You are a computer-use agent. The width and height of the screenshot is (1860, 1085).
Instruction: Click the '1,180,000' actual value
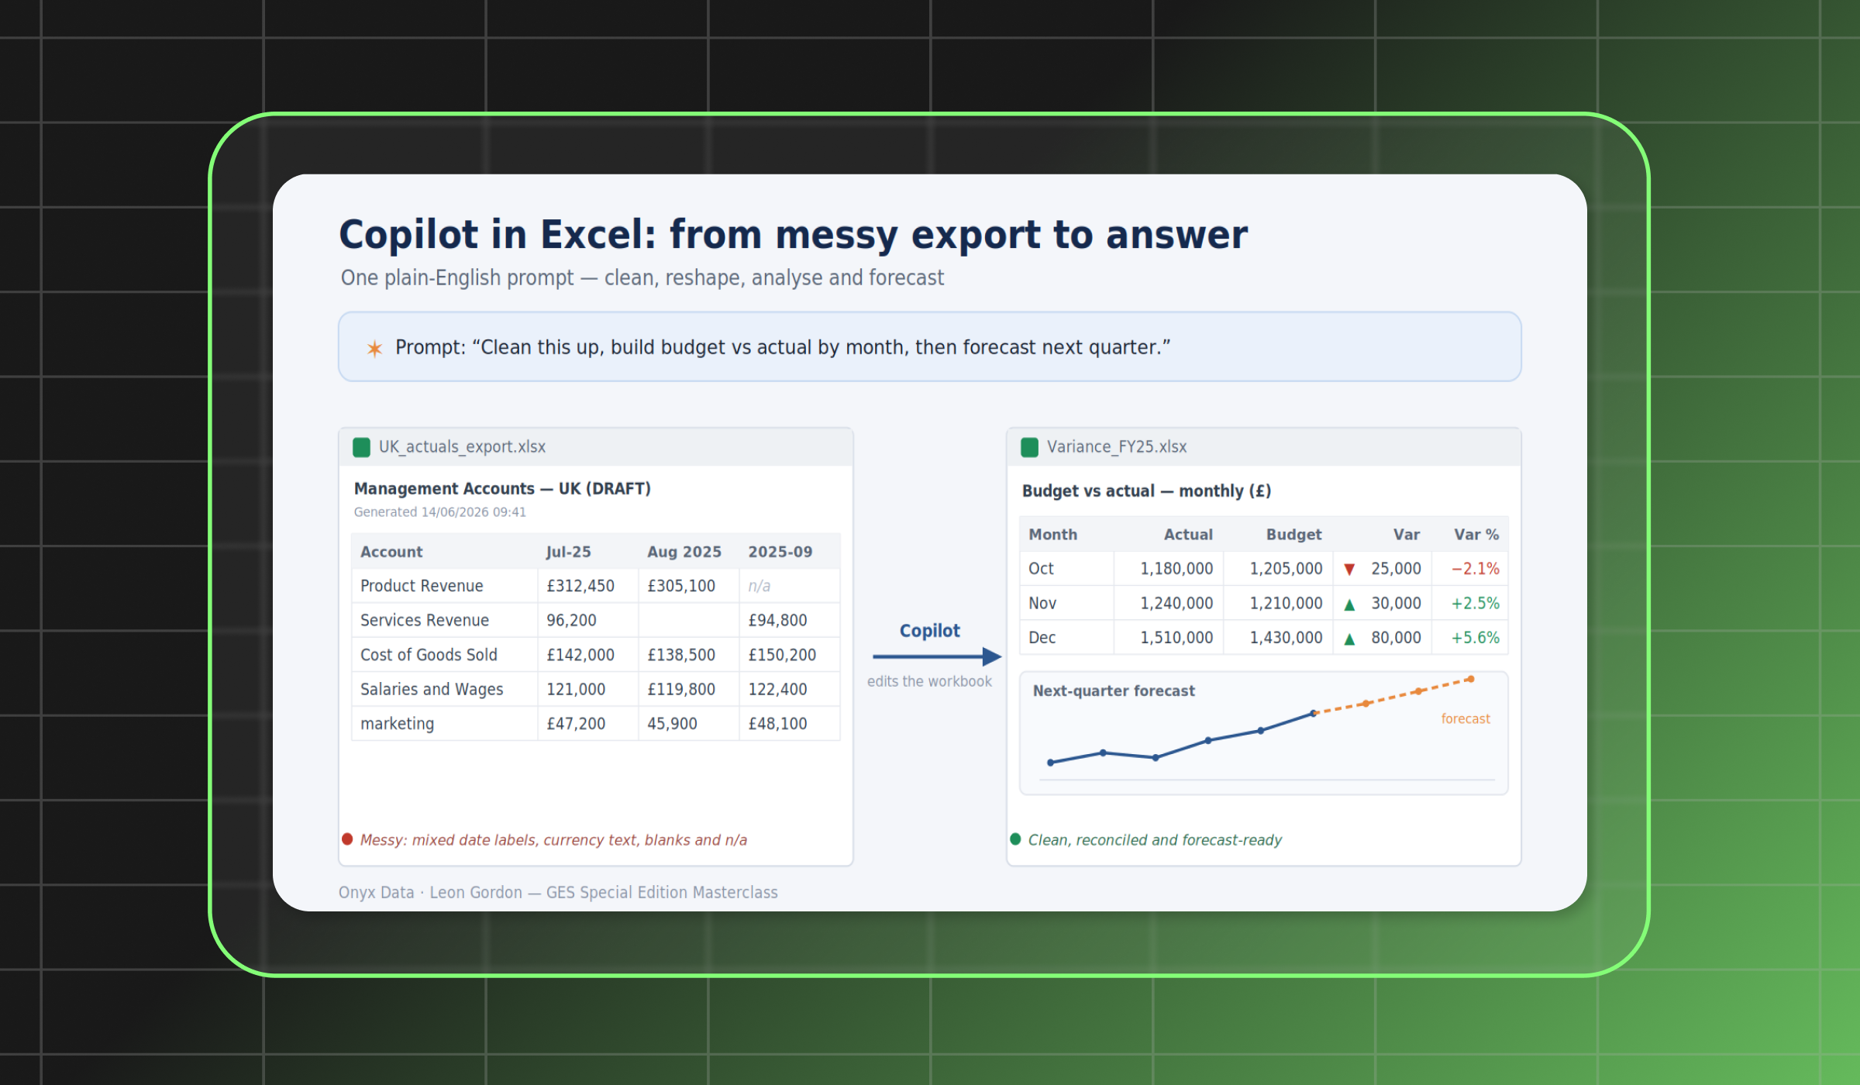1176,569
